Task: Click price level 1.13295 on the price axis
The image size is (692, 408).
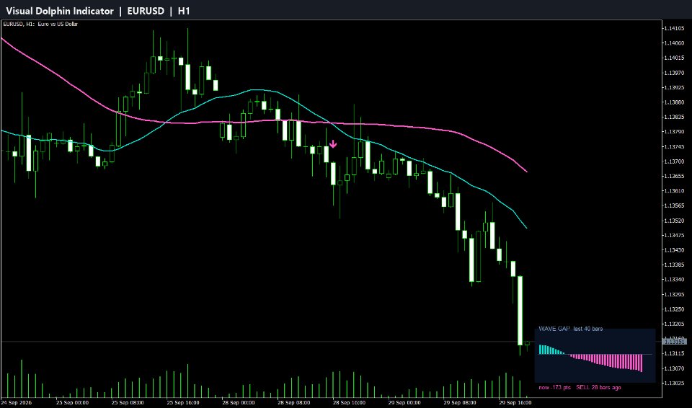Action: point(673,295)
